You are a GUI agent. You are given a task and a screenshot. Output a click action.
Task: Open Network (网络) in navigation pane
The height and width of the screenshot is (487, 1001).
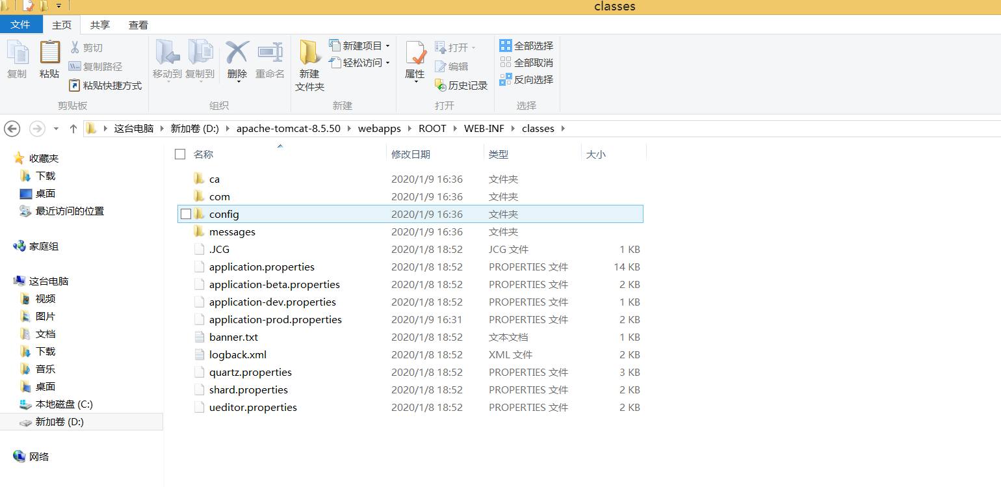39,456
